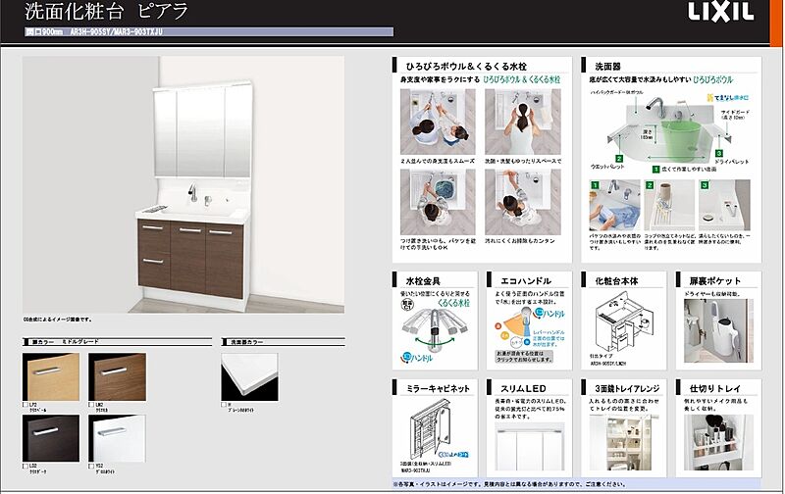Image resolution: width=785 pixels, height=494 pixels.
Task: Check the LM2 door color checkbox
Action: pyautogui.click(x=92, y=403)
